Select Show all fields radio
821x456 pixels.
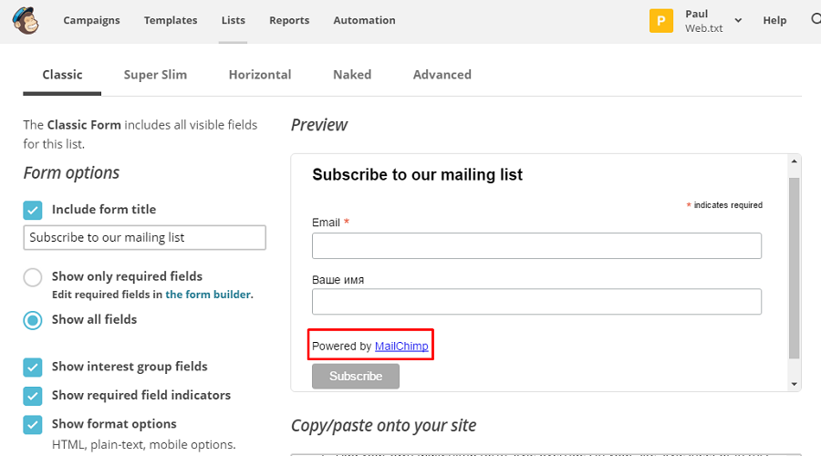click(x=33, y=320)
